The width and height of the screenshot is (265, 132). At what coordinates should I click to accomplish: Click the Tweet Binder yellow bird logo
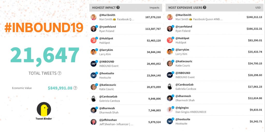44,109
